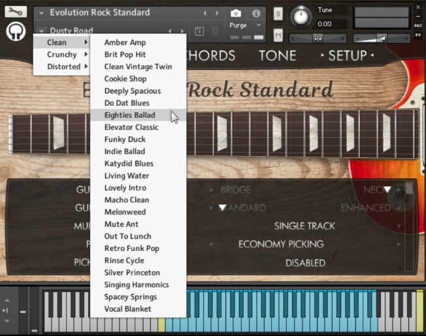Pick the Silver Princeton preset
The image size is (426, 336).
[x=138, y=273]
